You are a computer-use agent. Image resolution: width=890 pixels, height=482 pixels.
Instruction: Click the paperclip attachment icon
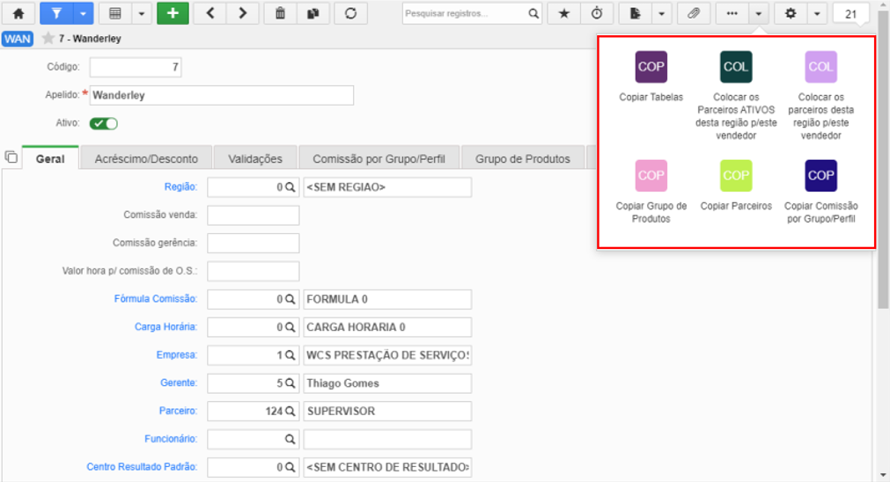694,13
